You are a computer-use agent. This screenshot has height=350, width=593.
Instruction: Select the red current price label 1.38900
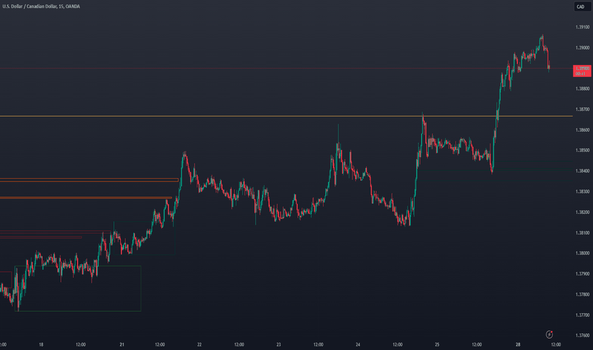pyautogui.click(x=582, y=71)
